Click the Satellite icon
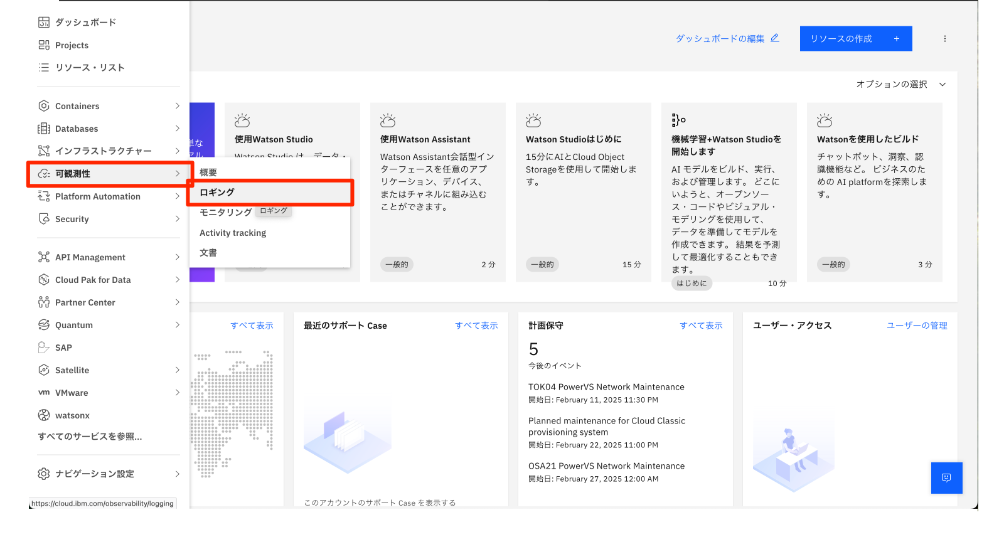The width and height of the screenshot is (1004, 537). 44,370
